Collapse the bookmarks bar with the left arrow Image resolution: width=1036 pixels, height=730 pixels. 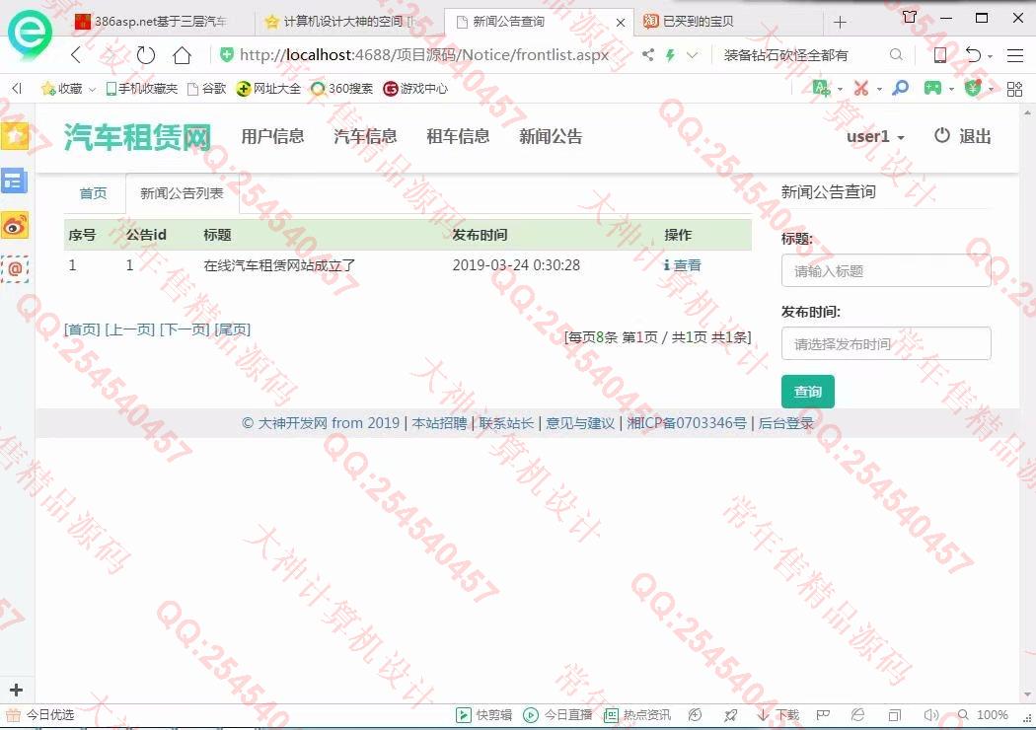pos(17,88)
